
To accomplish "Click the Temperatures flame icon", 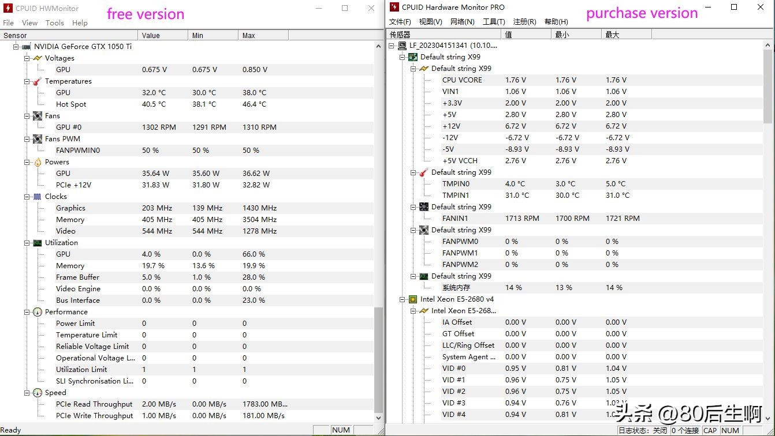I will 36,81.
